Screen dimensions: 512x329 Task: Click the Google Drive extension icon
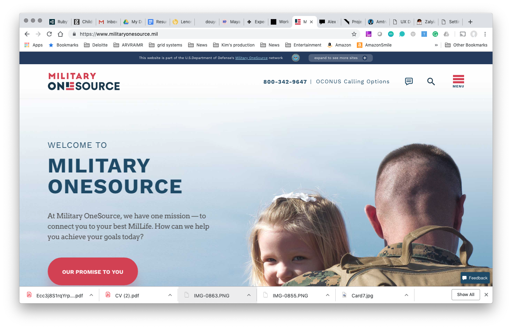446,34
